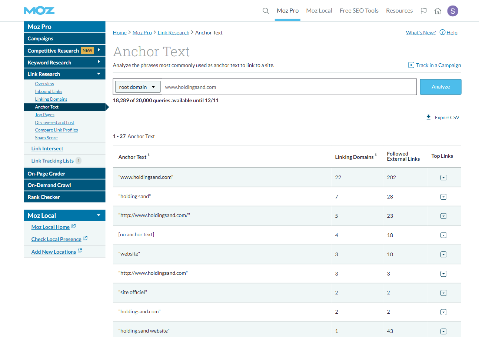The height and width of the screenshot is (337, 479).
Task: Collapse the Link Research section arrow
Action: [99, 74]
